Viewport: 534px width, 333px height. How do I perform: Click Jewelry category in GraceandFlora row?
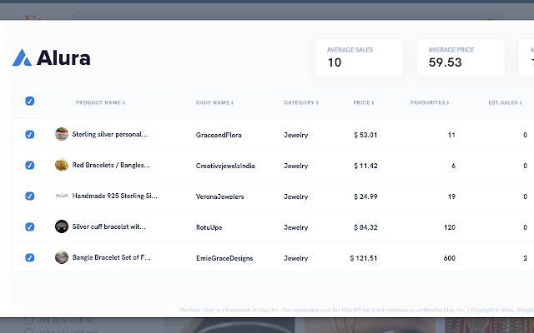click(296, 135)
